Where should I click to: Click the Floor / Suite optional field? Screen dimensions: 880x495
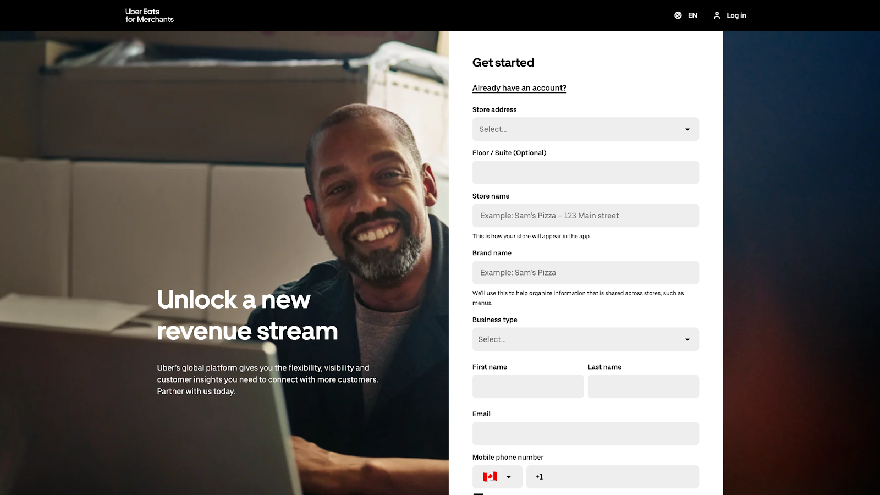pyautogui.click(x=585, y=172)
